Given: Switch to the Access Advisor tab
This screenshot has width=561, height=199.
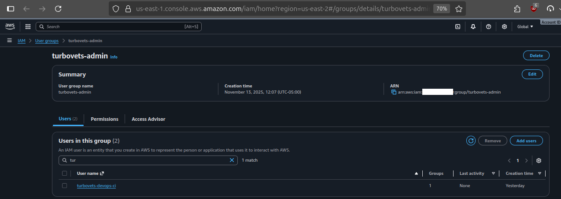Looking at the screenshot, I should [148, 119].
